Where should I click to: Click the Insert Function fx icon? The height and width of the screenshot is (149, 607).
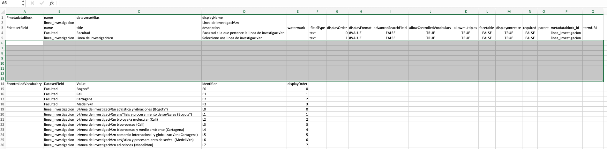(51, 3)
